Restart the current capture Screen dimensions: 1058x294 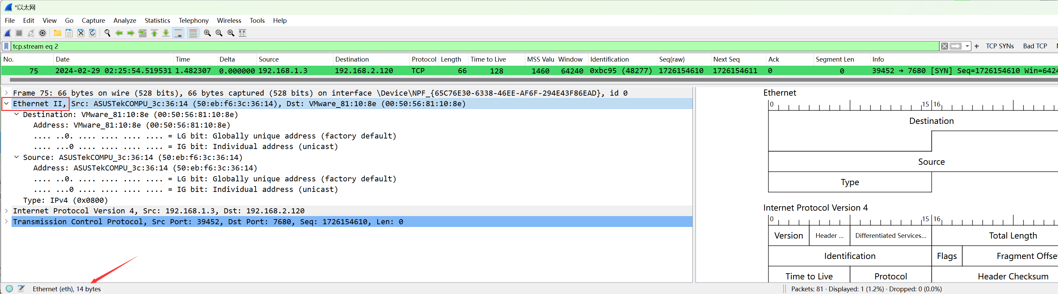click(31, 33)
